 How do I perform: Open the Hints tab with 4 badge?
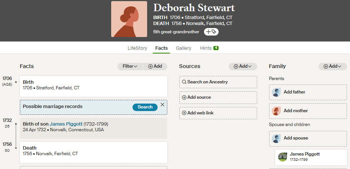209,48
